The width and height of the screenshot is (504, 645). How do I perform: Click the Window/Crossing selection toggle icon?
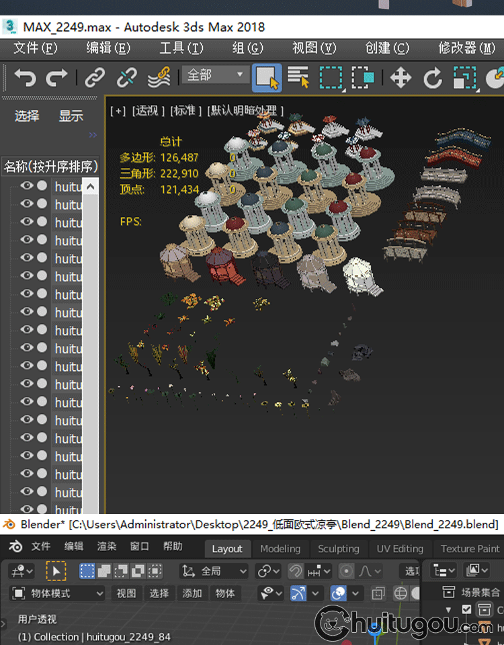click(x=363, y=78)
